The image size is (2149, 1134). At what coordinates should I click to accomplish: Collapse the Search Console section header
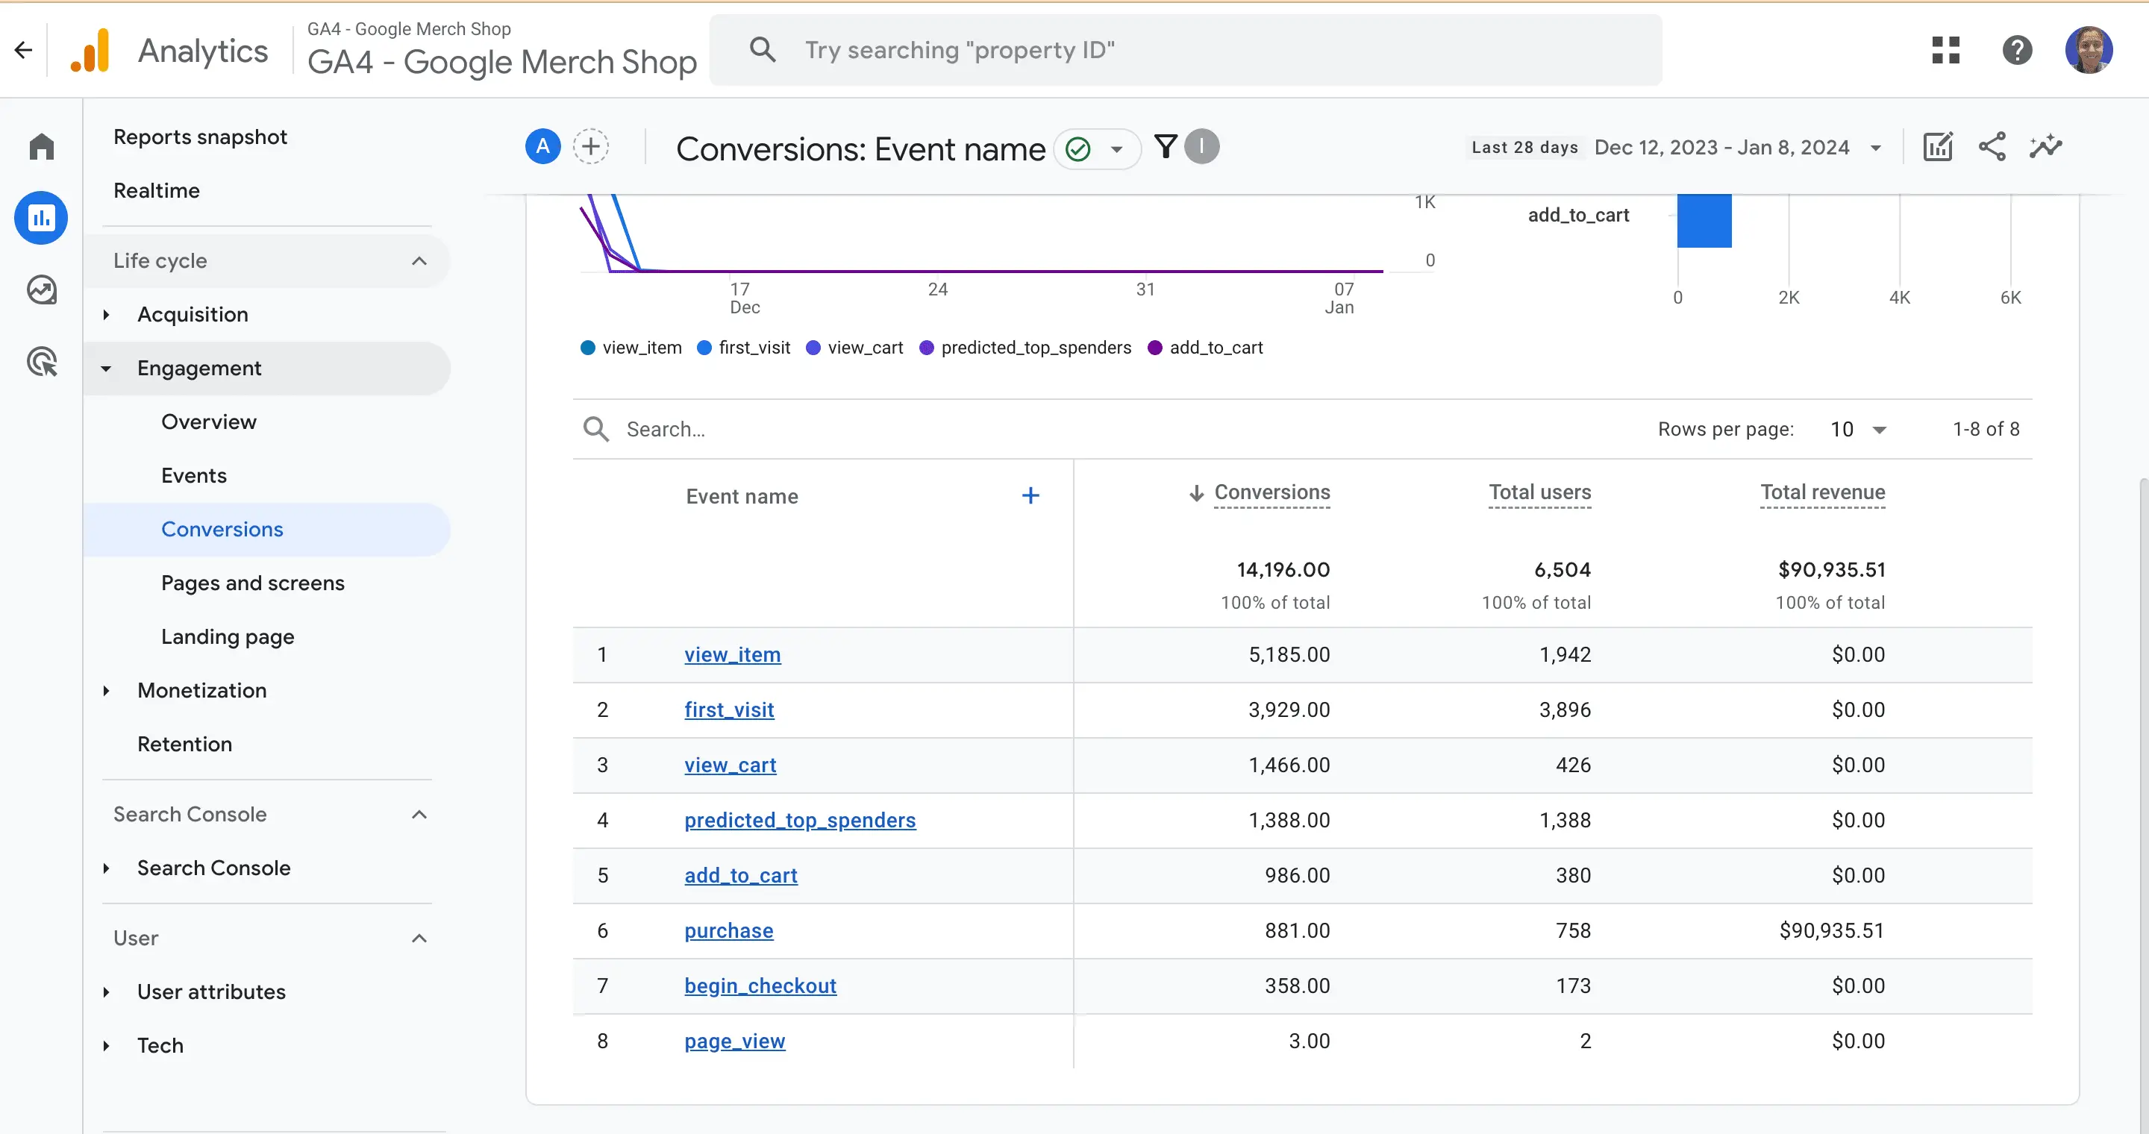click(419, 815)
